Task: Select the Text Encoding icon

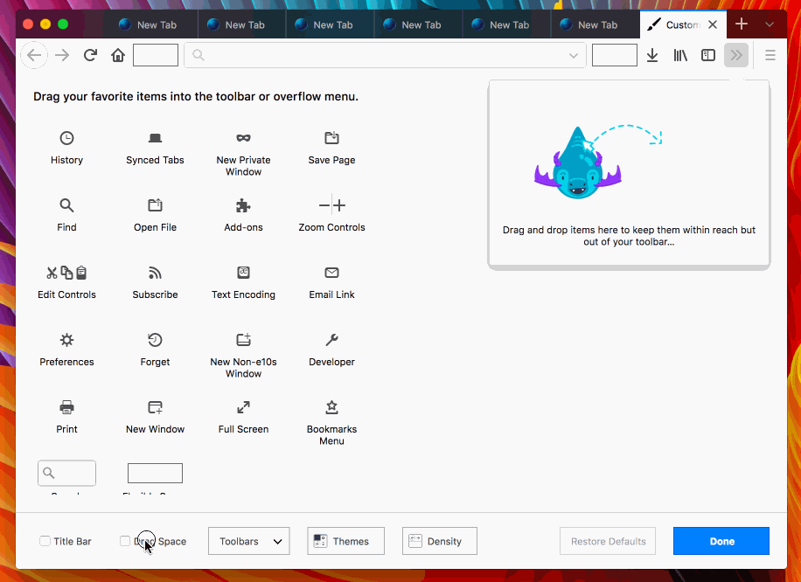Action: pyautogui.click(x=244, y=273)
